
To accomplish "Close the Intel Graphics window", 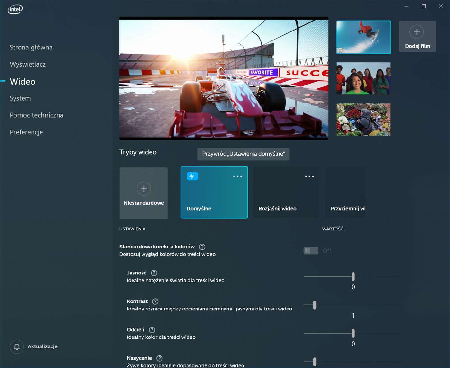I will [441, 6].
